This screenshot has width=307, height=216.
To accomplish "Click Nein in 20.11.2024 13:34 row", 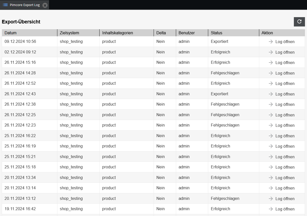I will 160,177.
